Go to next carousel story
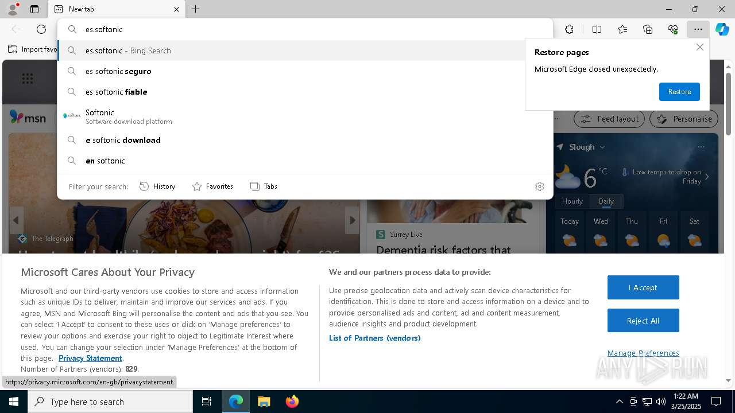The height and width of the screenshot is (413, 735). 353,220
